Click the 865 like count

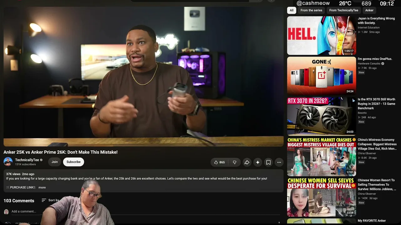pyautogui.click(x=222, y=162)
